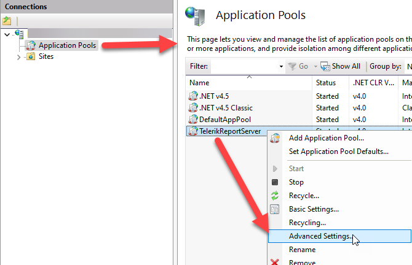The width and height of the screenshot is (412, 265).
Task: Open the Filter dropdown arrow
Action: [281, 67]
